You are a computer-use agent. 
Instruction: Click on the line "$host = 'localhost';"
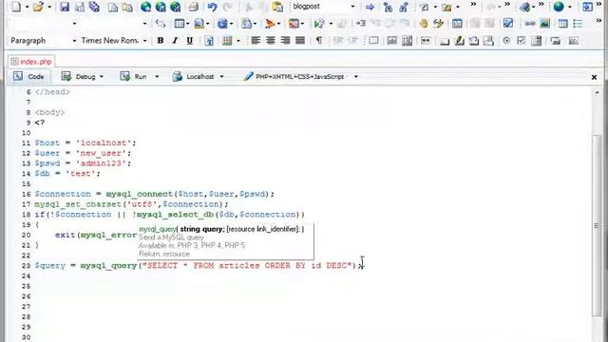85,143
